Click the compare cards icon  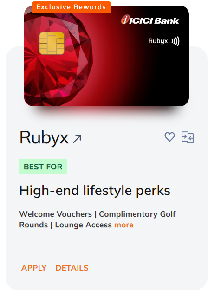pos(188,137)
